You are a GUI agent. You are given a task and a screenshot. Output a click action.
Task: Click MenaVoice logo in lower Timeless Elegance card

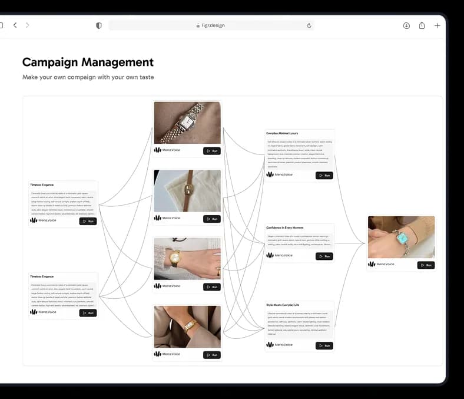coord(43,312)
